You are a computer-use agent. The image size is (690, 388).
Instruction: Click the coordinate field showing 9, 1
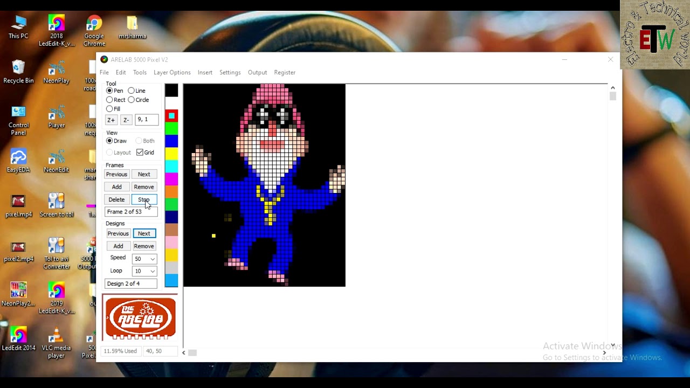[147, 120]
